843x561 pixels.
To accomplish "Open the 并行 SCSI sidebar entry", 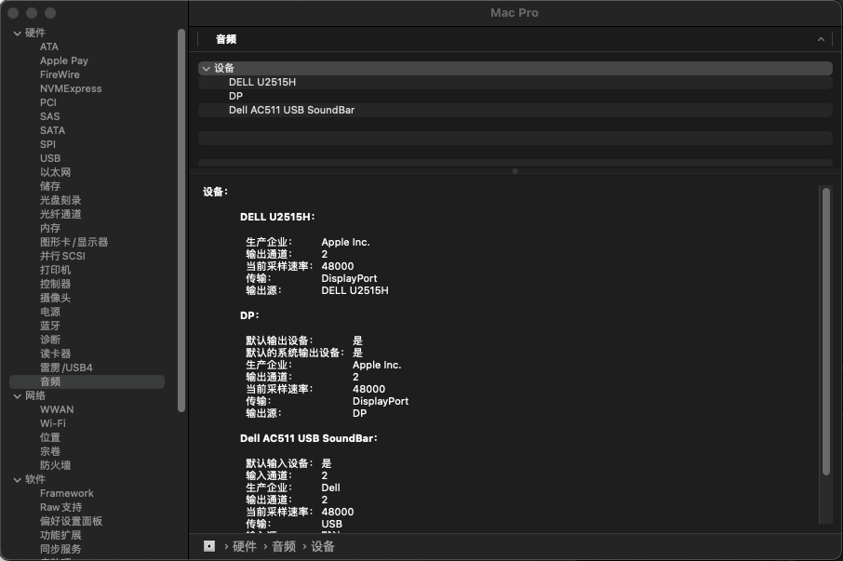I will [x=62, y=257].
